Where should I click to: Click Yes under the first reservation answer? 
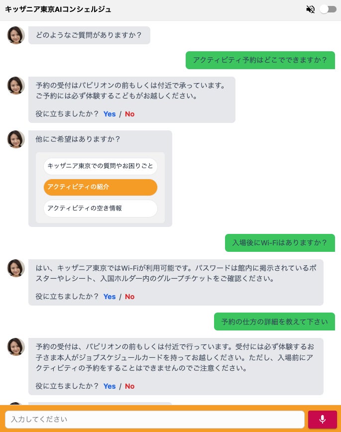(x=110, y=114)
